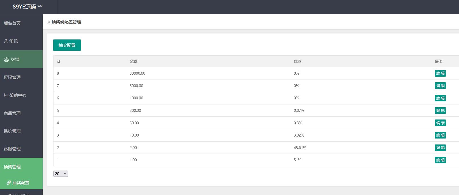Edit the row with amount 1000.00

pos(440,98)
